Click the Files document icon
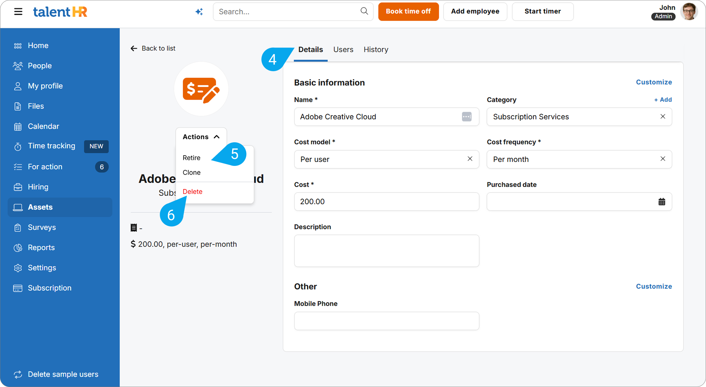This screenshot has width=706, height=387. 18,106
